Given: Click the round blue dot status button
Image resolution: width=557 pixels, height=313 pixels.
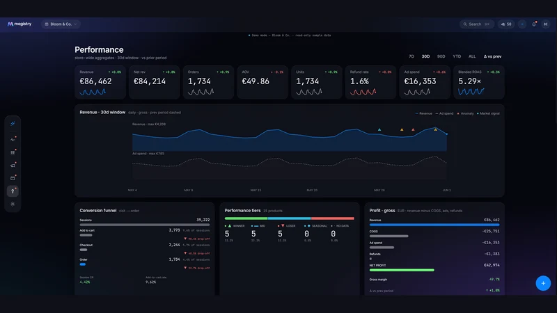Looking at the screenshot, I should [x=522, y=24].
